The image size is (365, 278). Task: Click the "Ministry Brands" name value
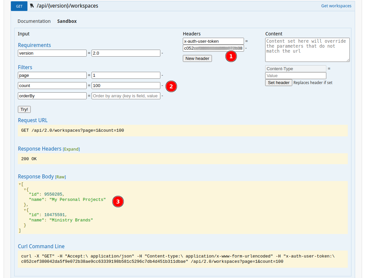click(x=71, y=220)
